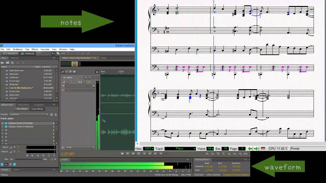Show the EQ track controls icon
Screen dimensions: 326x183
pyautogui.click(x=74, y=72)
